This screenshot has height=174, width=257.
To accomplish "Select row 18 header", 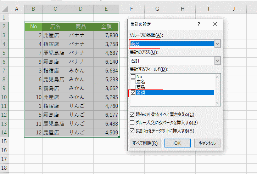I will (x=4, y=168).
